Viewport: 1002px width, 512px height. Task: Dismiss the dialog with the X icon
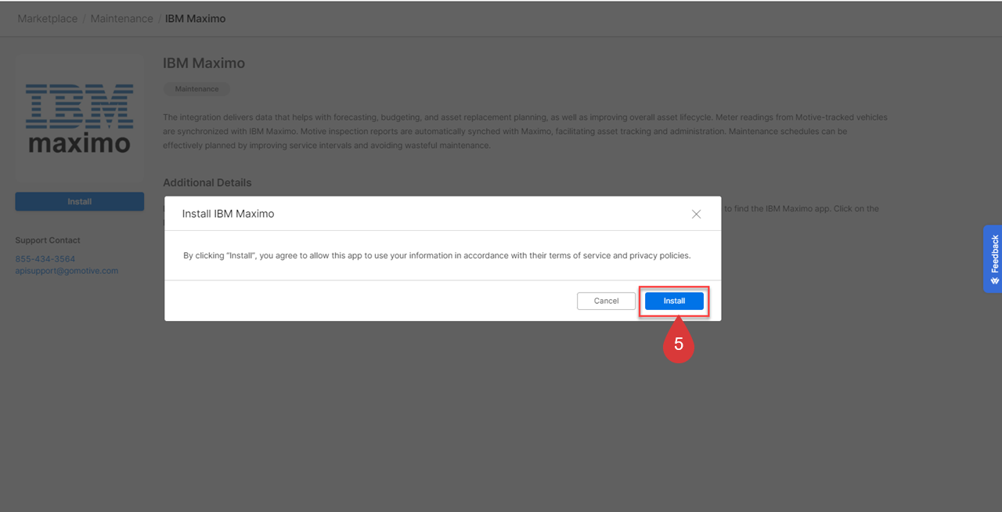[x=696, y=213]
